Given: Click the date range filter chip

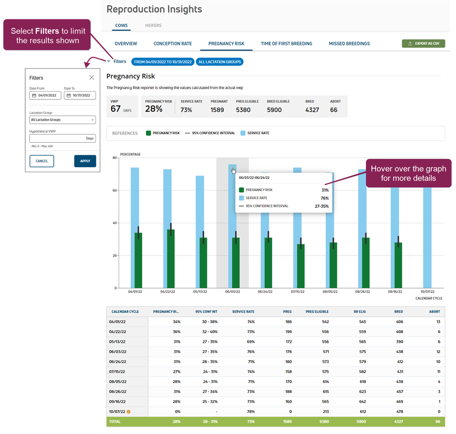Looking at the screenshot, I should pyautogui.click(x=162, y=62).
